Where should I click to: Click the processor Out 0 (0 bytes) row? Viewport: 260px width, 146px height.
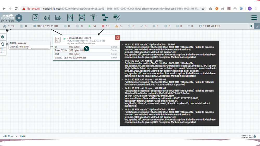(86, 54)
